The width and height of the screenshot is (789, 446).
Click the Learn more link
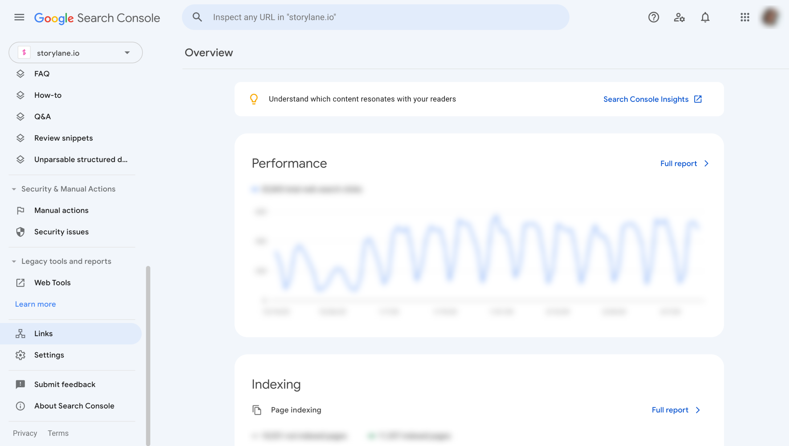pyautogui.click(x=35, y=304)
